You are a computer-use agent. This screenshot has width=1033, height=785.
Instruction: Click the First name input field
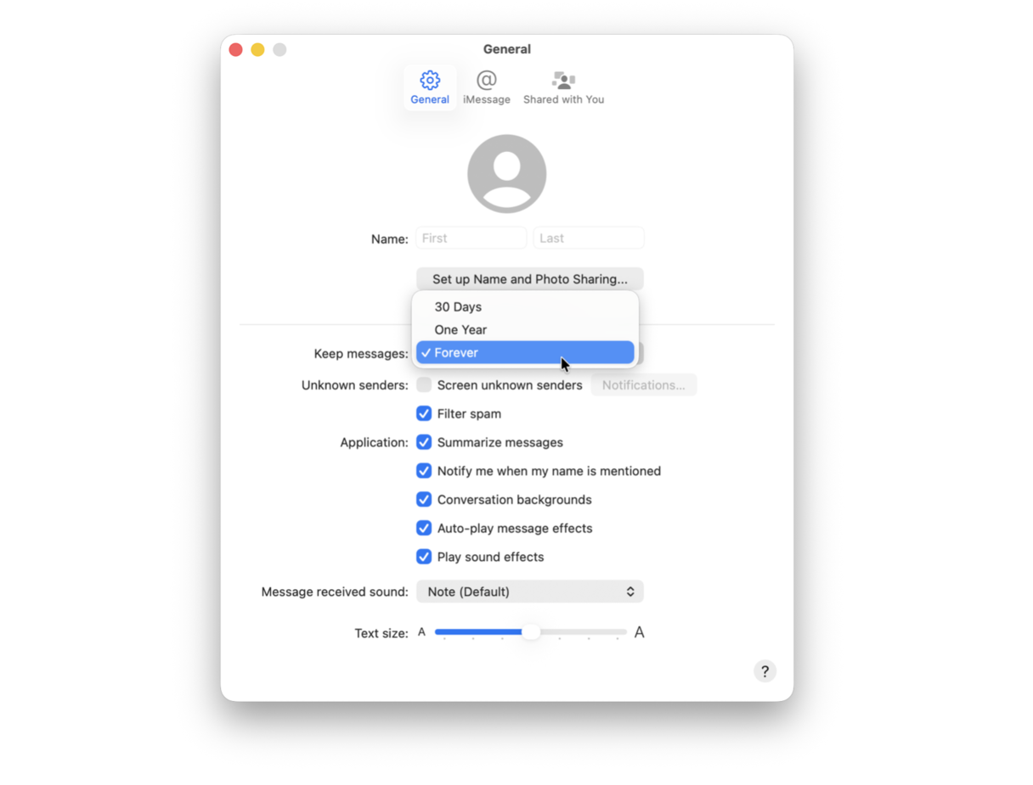tap(471, 238)
